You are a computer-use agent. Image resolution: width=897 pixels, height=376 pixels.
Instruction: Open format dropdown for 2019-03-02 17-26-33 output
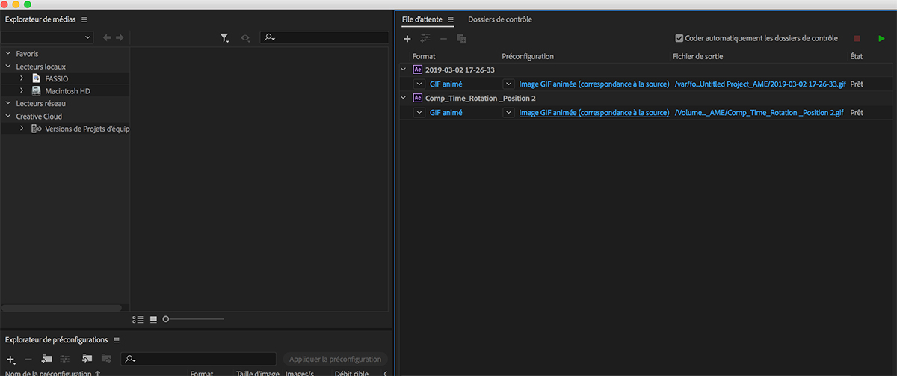[x=419, y=84]
